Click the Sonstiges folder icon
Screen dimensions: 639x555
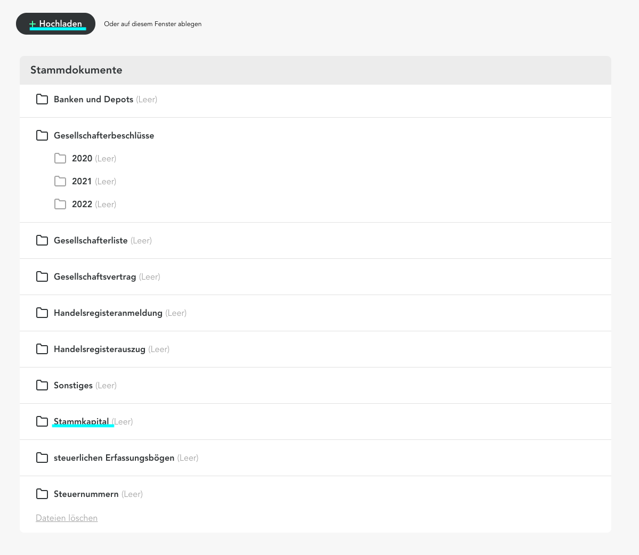point(42,385)
